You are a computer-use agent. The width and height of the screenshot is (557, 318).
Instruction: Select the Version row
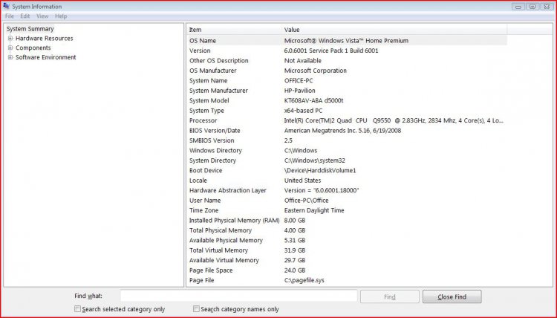click(347, 51)
